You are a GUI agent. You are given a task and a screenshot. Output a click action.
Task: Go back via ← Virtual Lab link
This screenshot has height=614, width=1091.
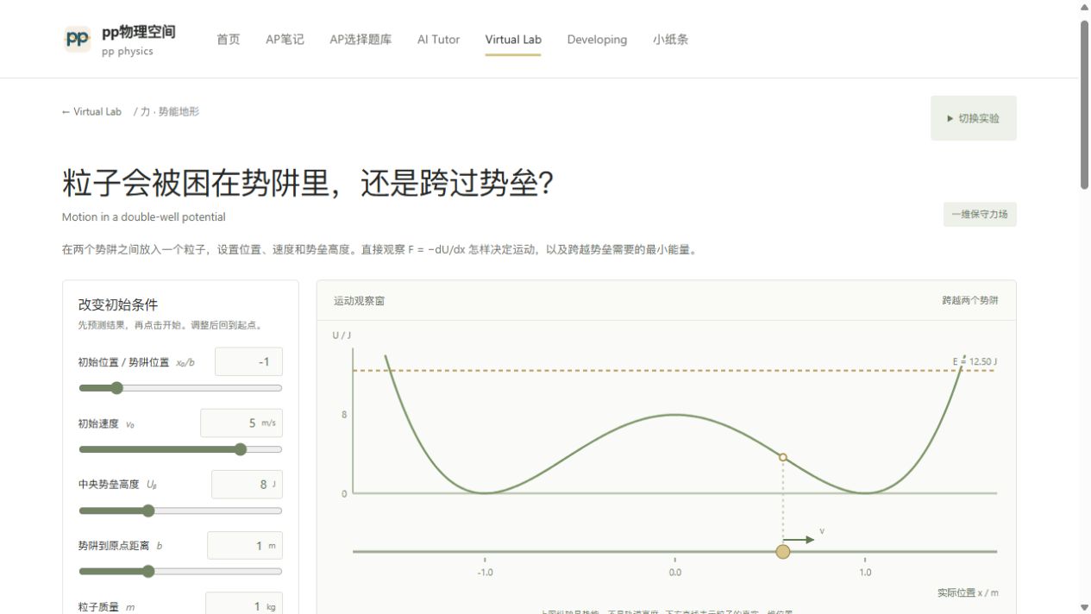click(x=91, y=111)
